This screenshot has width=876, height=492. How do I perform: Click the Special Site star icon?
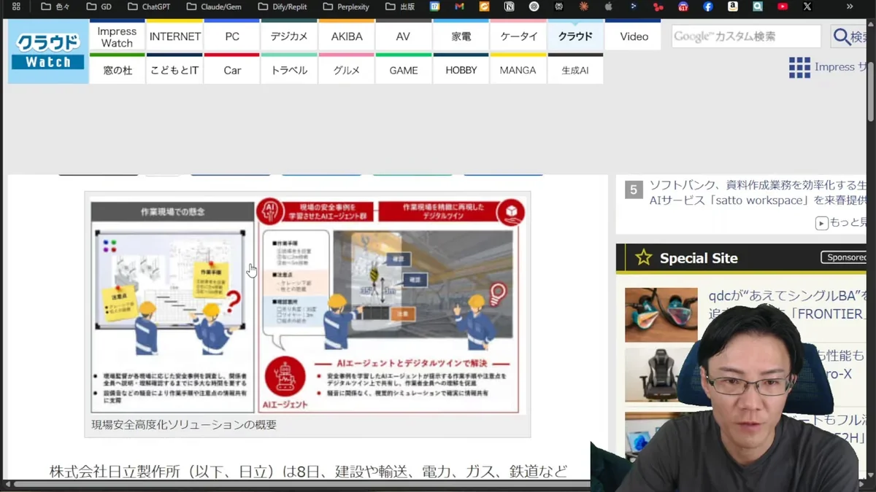click(643, 257)
